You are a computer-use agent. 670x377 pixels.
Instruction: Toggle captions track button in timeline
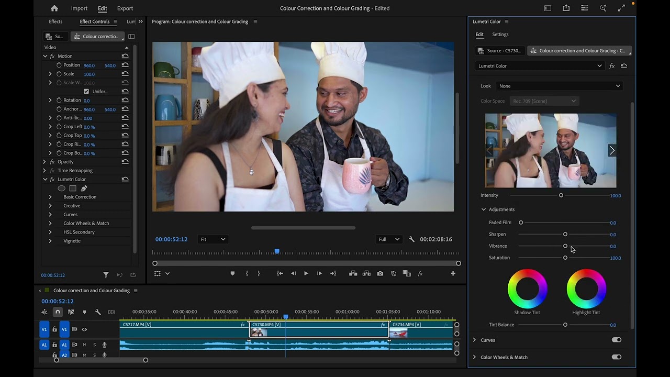coord(111,312)
